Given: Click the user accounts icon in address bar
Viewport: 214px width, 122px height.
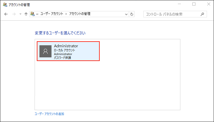Looking at the screenshot, I should tap(32, 14).
